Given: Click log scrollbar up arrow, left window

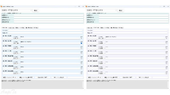Looking at the screenshot, I should point(83,81).
